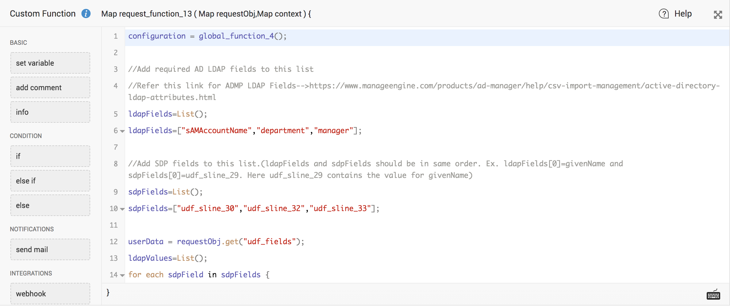Click the keyboard shortcuts icon at bottom right

tap(713, 295)
